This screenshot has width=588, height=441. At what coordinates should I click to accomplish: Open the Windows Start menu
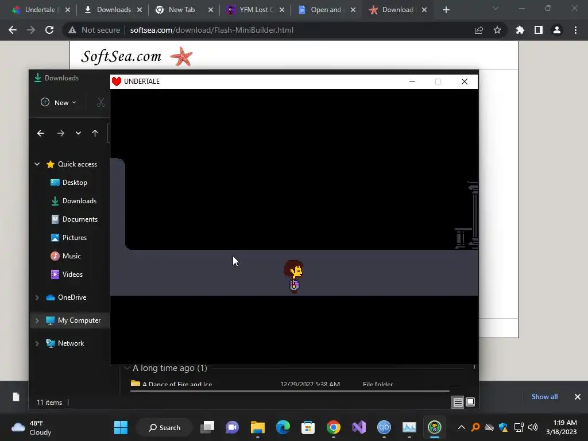(x=121, y=427)
